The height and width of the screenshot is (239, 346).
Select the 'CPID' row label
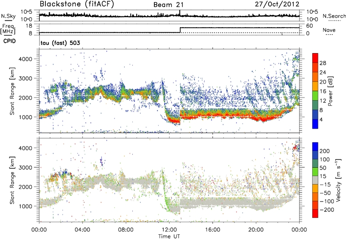click(x=10, y=41)
